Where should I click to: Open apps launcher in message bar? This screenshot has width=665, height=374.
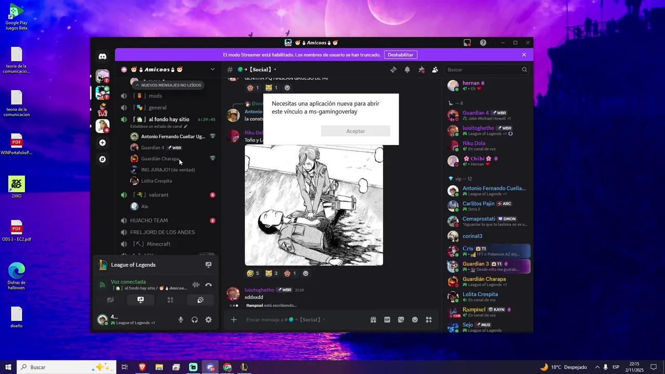pyautogui.click(x=429, y=320)
